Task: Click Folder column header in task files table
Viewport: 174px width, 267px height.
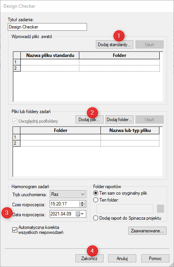Action: [60, 130]
